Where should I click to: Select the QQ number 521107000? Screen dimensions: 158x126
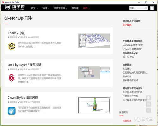[129, 57]
